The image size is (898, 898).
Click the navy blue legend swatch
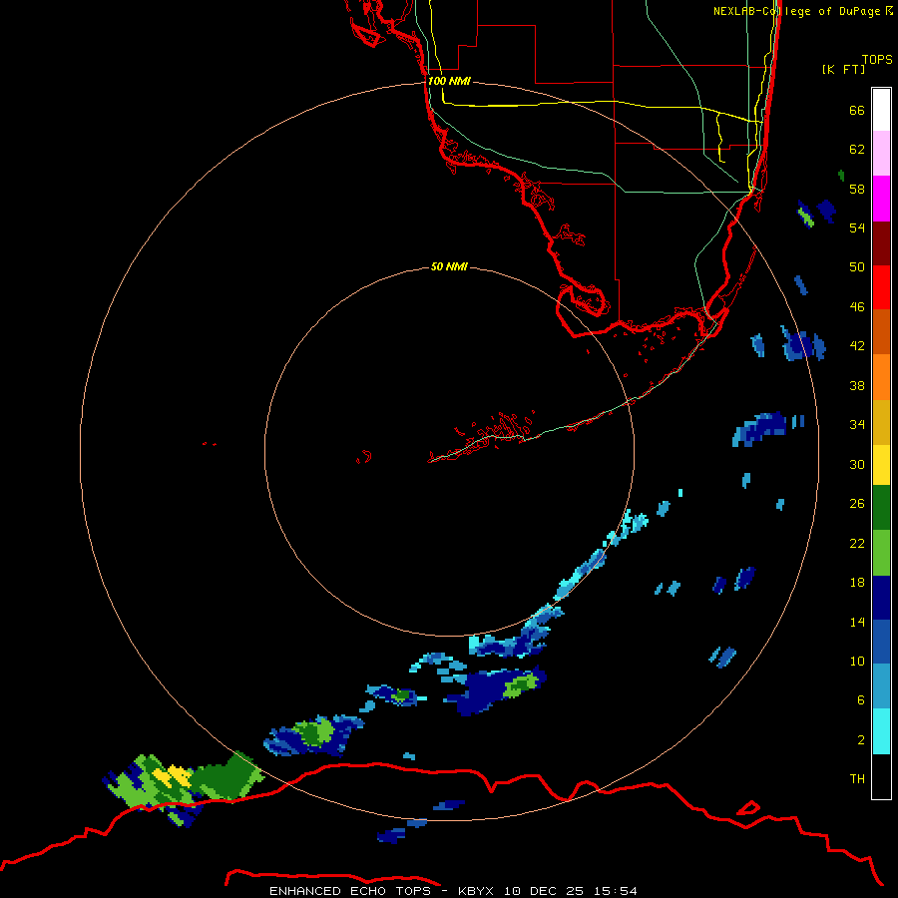881,598
